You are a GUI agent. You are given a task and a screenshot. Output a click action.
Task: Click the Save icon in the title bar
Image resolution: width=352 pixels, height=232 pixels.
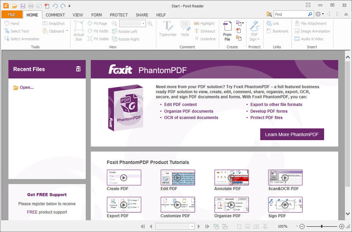23,6
